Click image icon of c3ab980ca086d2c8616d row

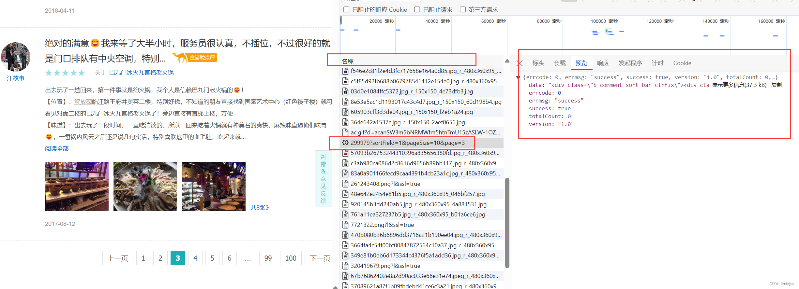click(x=345, y=163)
